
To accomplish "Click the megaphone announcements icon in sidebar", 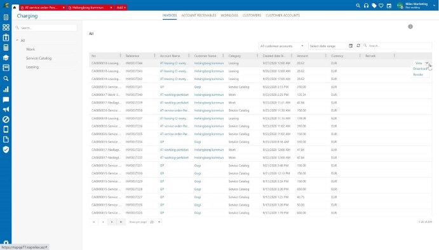I will (x=6, y=109).
